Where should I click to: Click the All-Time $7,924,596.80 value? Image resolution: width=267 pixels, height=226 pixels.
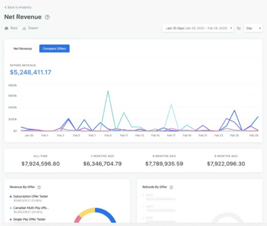40,163
